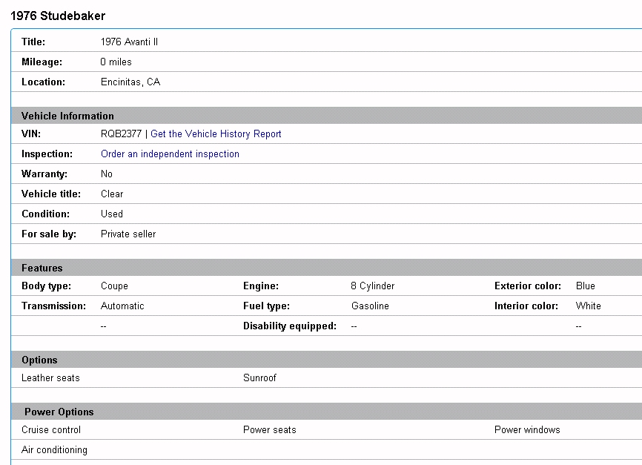Click the Air conditioning option
The image size is (642, 465).
54,450
